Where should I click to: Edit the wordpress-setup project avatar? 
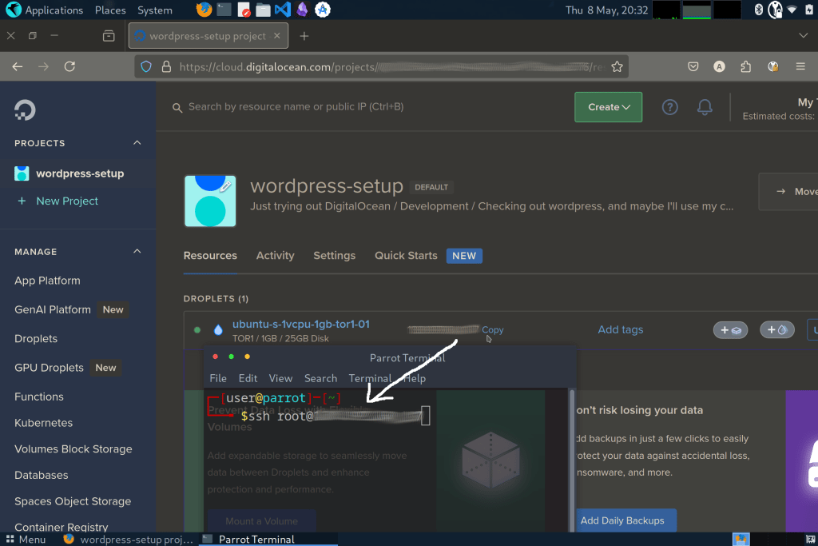(210, 201)
